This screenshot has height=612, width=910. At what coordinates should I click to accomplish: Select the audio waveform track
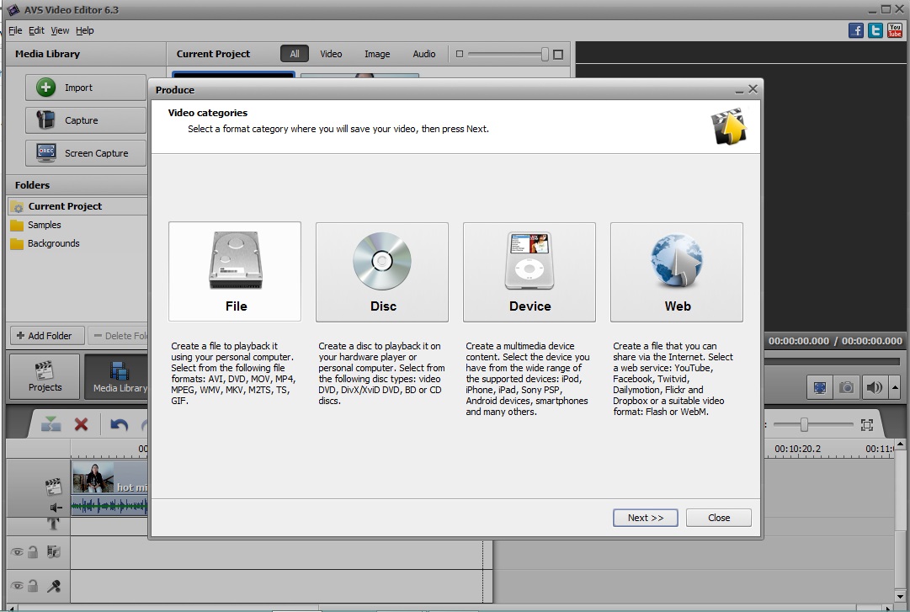click(x=109, y=506)
